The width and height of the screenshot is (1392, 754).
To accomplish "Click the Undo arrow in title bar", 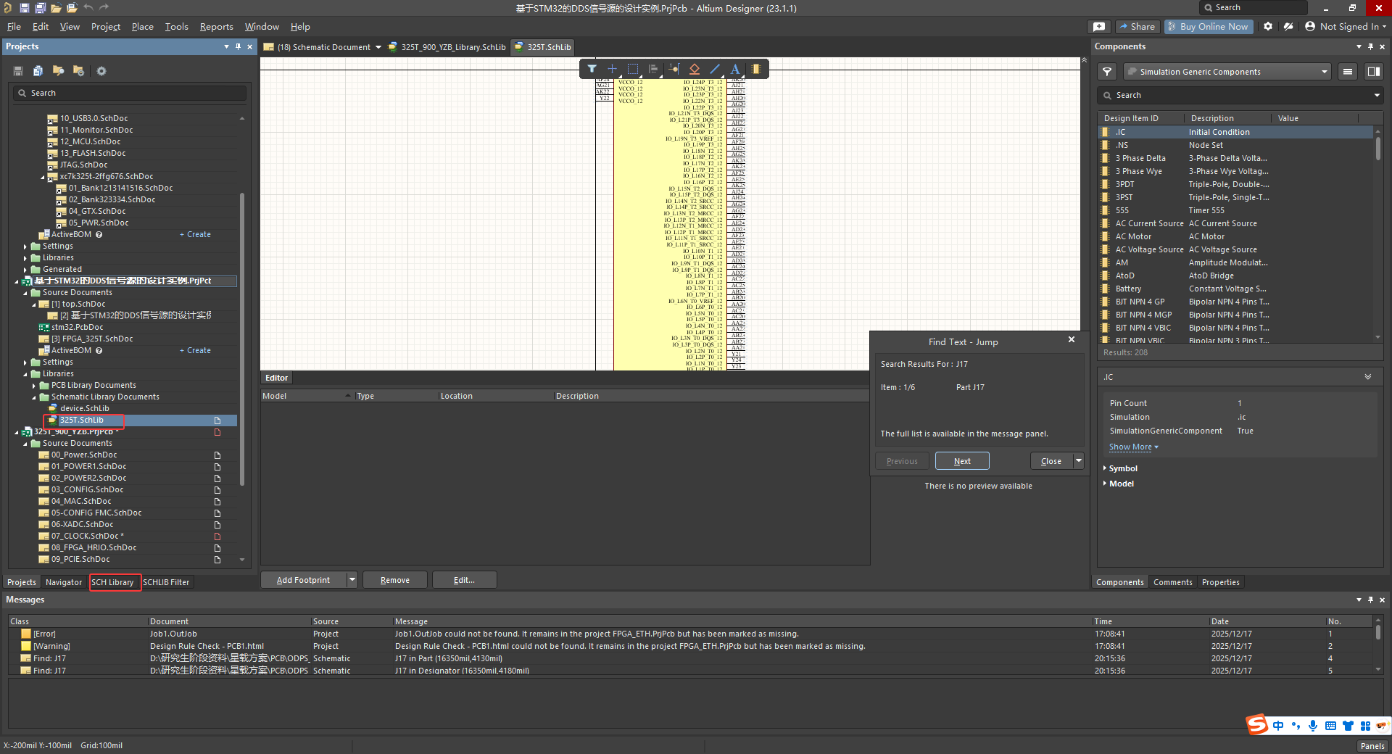I will pyautogui.click(x=88, y=8).
